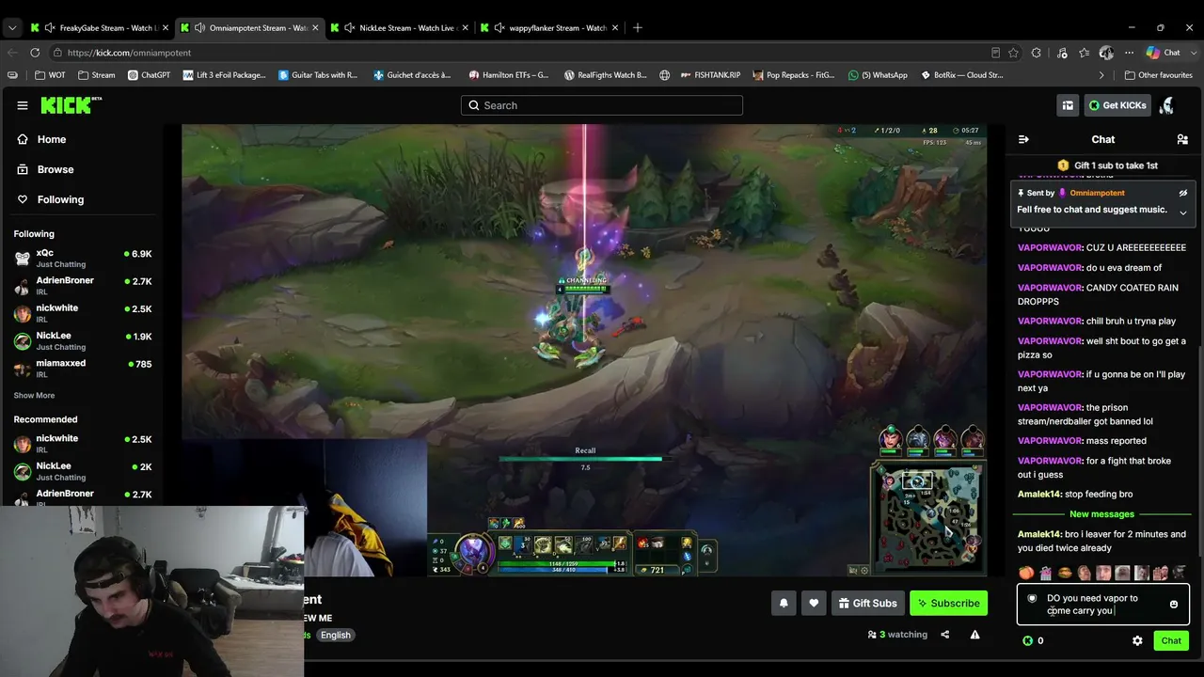
Task: Open xQc's channel in the Following list
Action: 83,258
